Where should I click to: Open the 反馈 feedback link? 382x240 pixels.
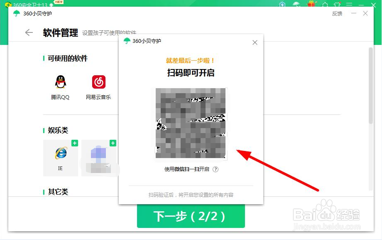337,13
